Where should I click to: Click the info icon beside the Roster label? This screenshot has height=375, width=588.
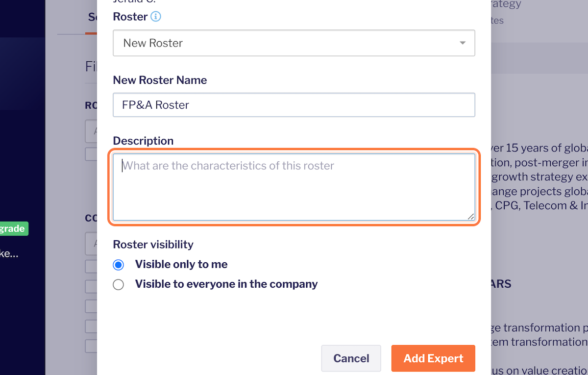click(x=156, y=17)
